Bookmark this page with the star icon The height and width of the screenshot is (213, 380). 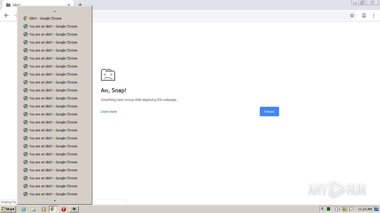click(x=352, y=15)
